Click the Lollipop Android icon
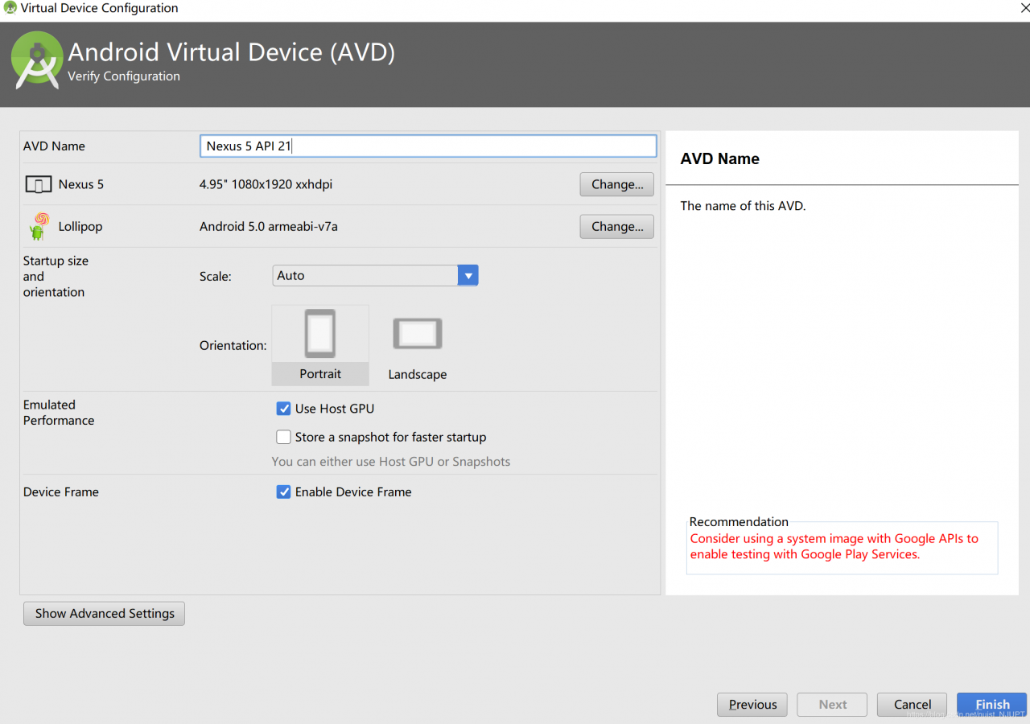This screenshot has height=724, width=1030. (39, 227)
